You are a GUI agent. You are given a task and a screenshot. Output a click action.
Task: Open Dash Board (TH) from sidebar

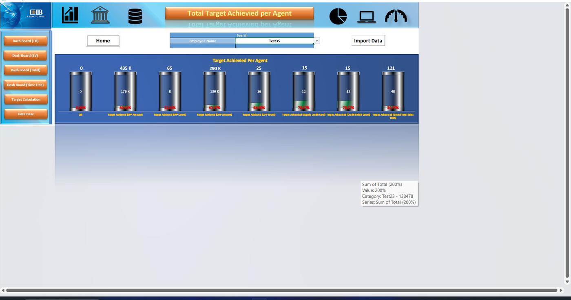pyautogui.click(x=26, y=41)
